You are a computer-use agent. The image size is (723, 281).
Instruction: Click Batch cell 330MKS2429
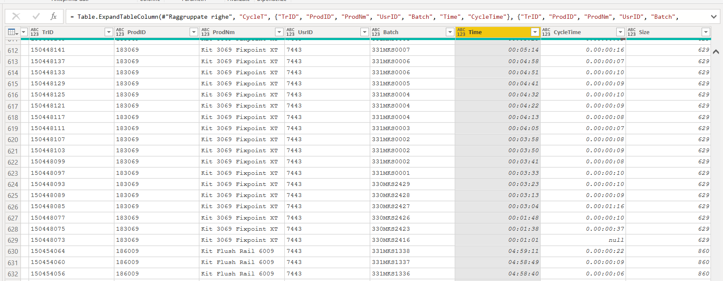pyautogui.click(x=413, y=184)
